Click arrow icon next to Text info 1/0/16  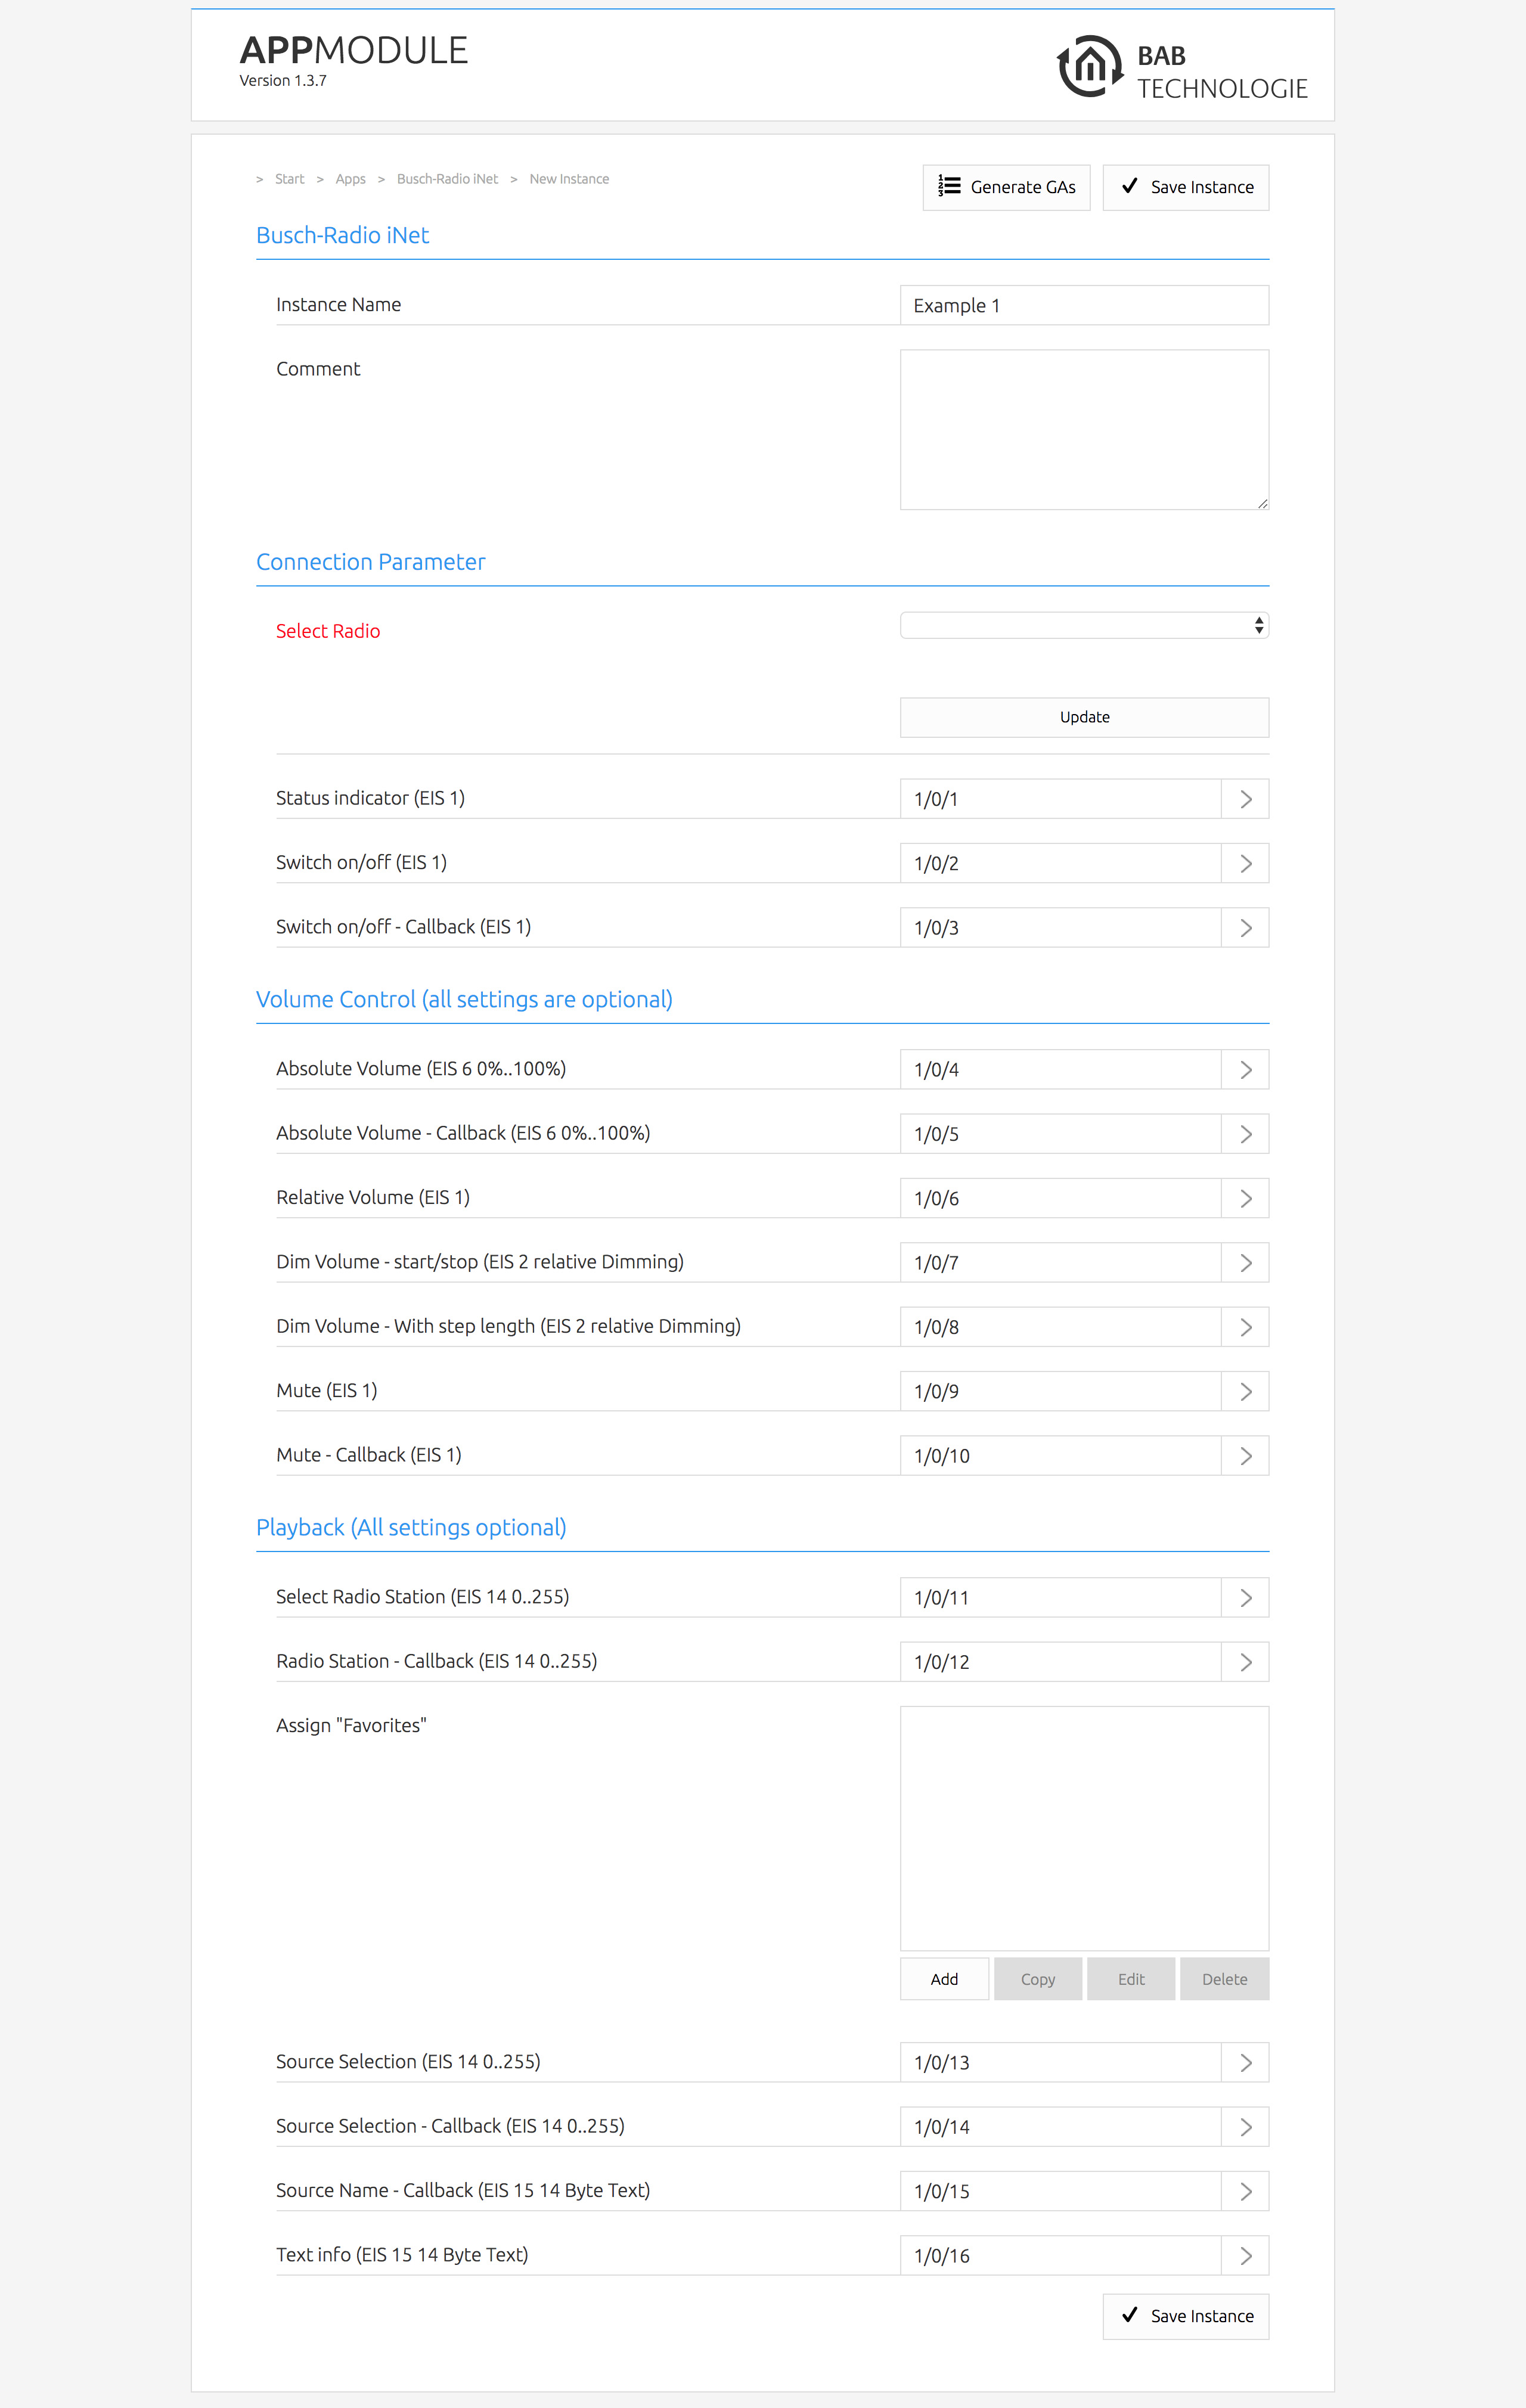coord(1245,2255)
